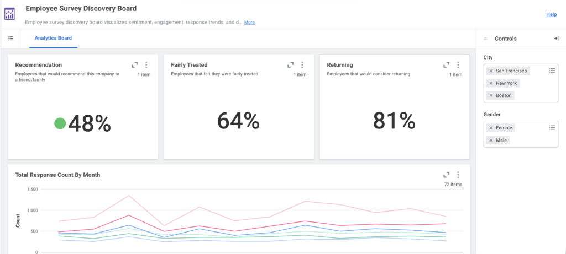
Task: Open the list menu icon beside Analytics Board
Action: click(11, 39)
